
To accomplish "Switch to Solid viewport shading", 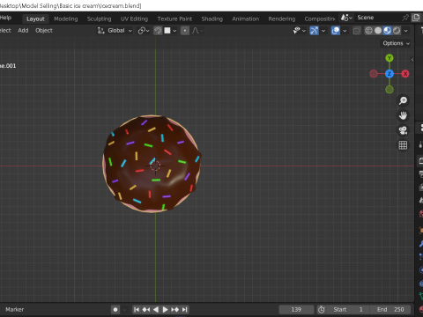I will coord(378,31).
